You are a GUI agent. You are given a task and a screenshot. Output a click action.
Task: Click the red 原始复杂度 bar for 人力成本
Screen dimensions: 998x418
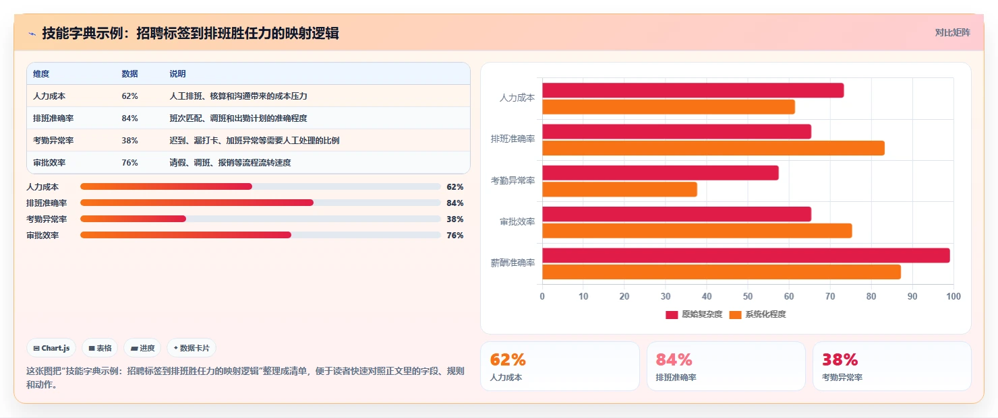(693, 90)
